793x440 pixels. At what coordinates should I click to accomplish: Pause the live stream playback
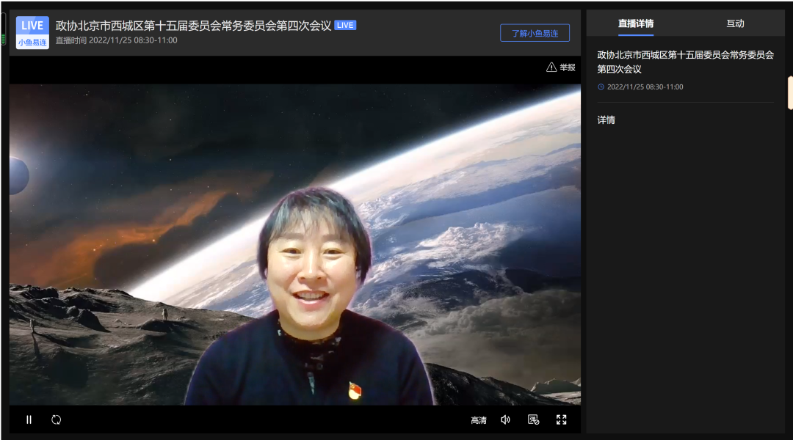click(29, 419)
